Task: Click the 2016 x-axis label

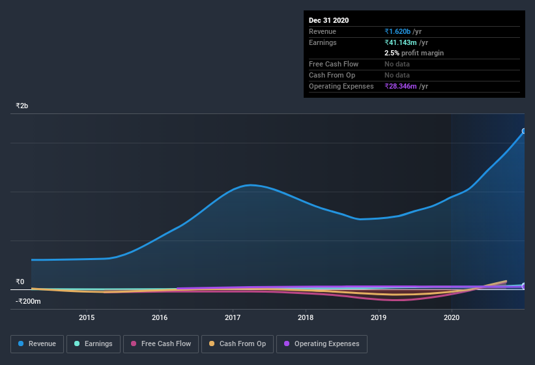Action: pyautogui.click(x=160, y=317)
